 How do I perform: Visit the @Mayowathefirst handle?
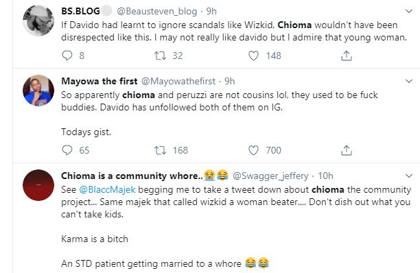(x=178, y=81)
